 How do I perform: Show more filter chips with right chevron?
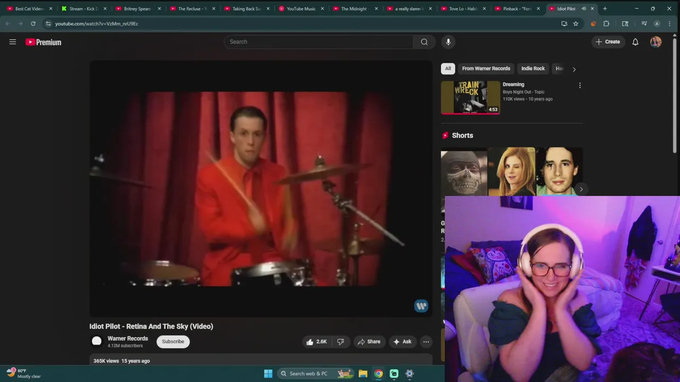574,69
